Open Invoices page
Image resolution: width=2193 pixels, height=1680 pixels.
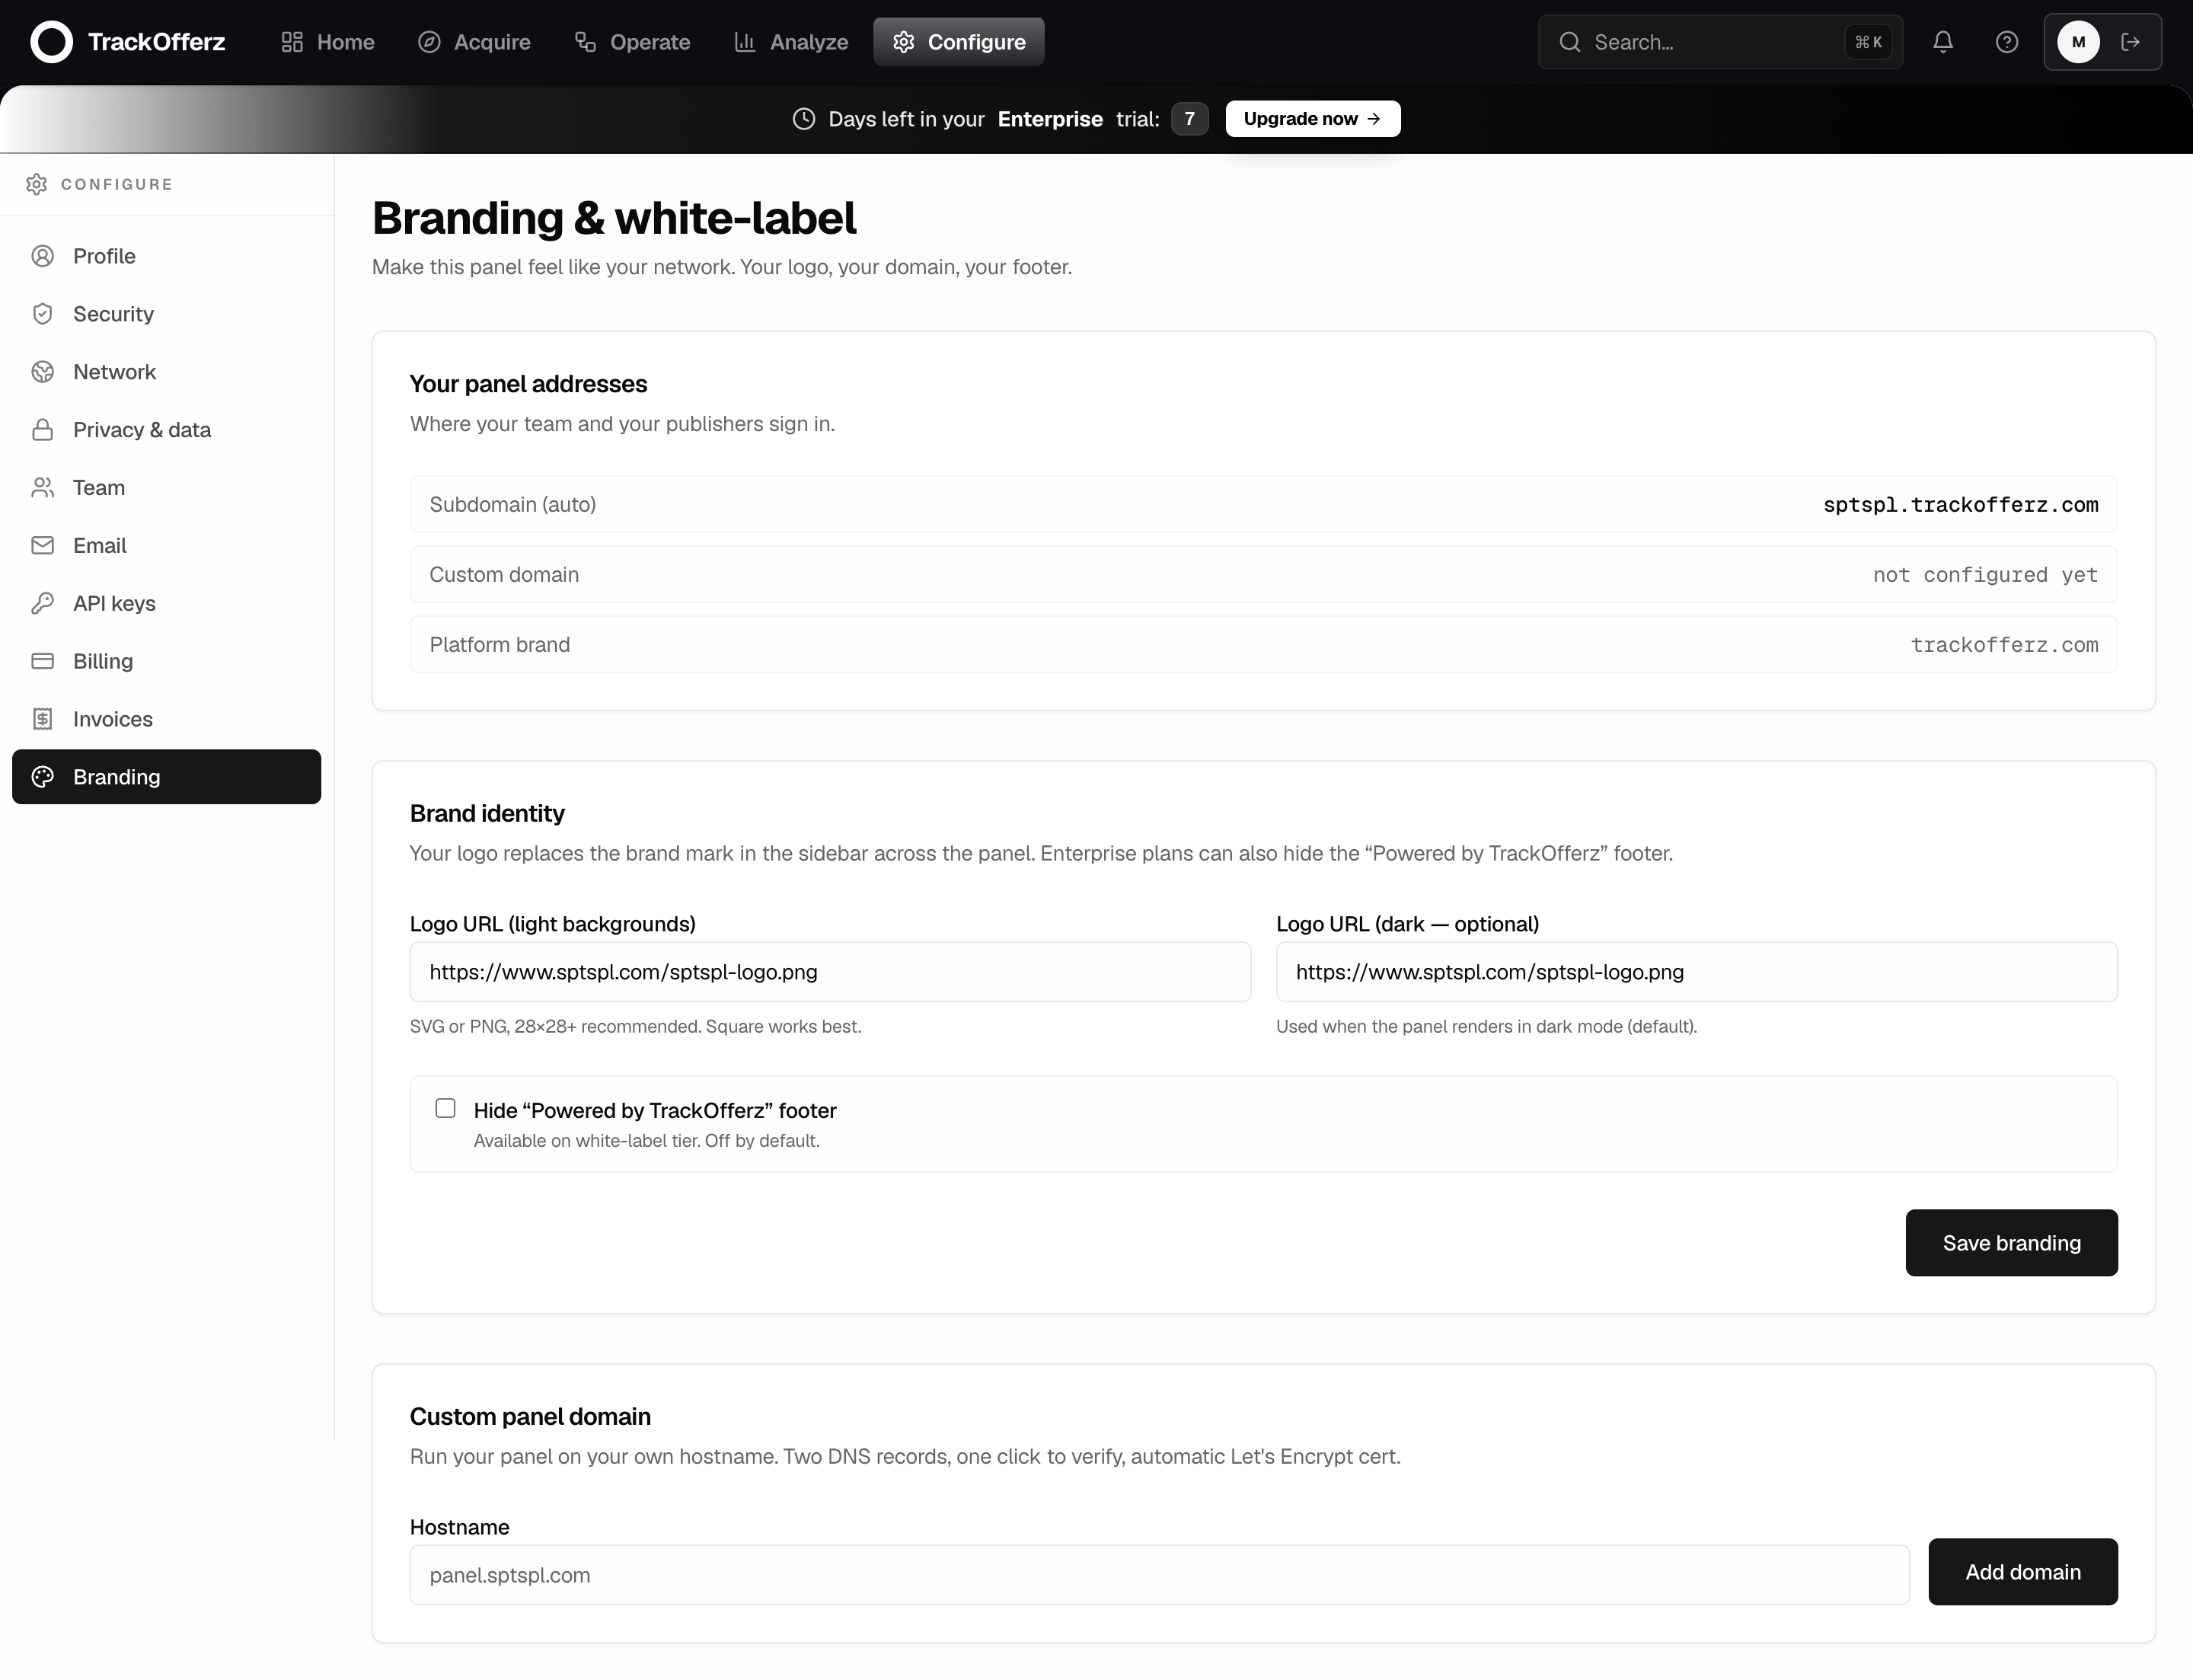coord(167,720)
